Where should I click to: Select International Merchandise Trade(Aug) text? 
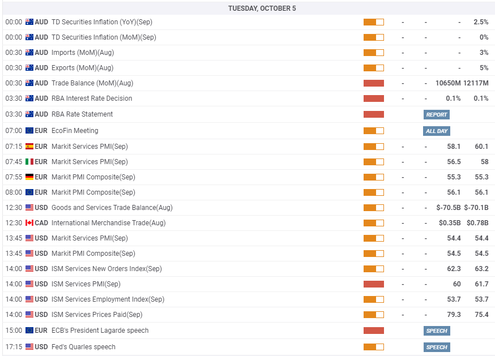click(x=109, y=223)
